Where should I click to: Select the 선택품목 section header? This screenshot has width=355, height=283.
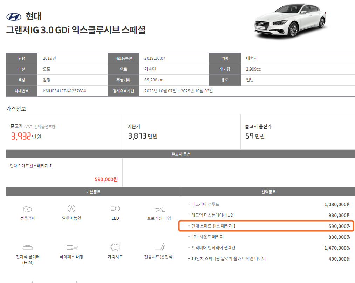[x=268, y=192]
